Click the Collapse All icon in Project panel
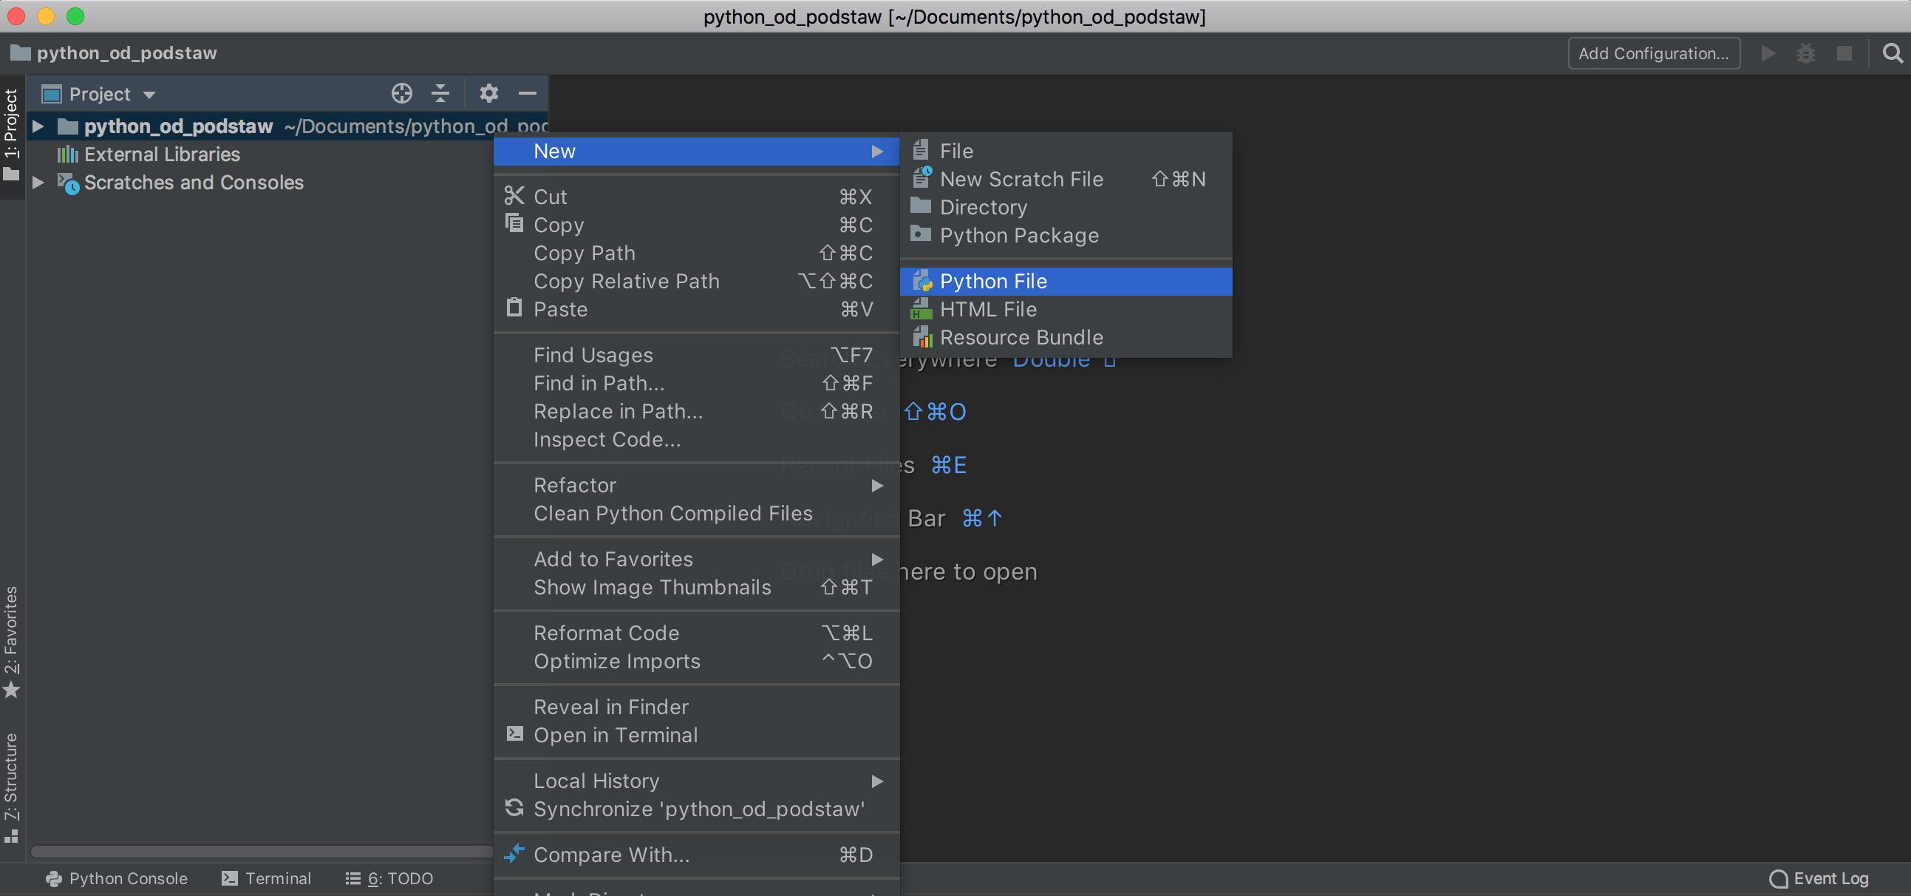 pos(440,94)
